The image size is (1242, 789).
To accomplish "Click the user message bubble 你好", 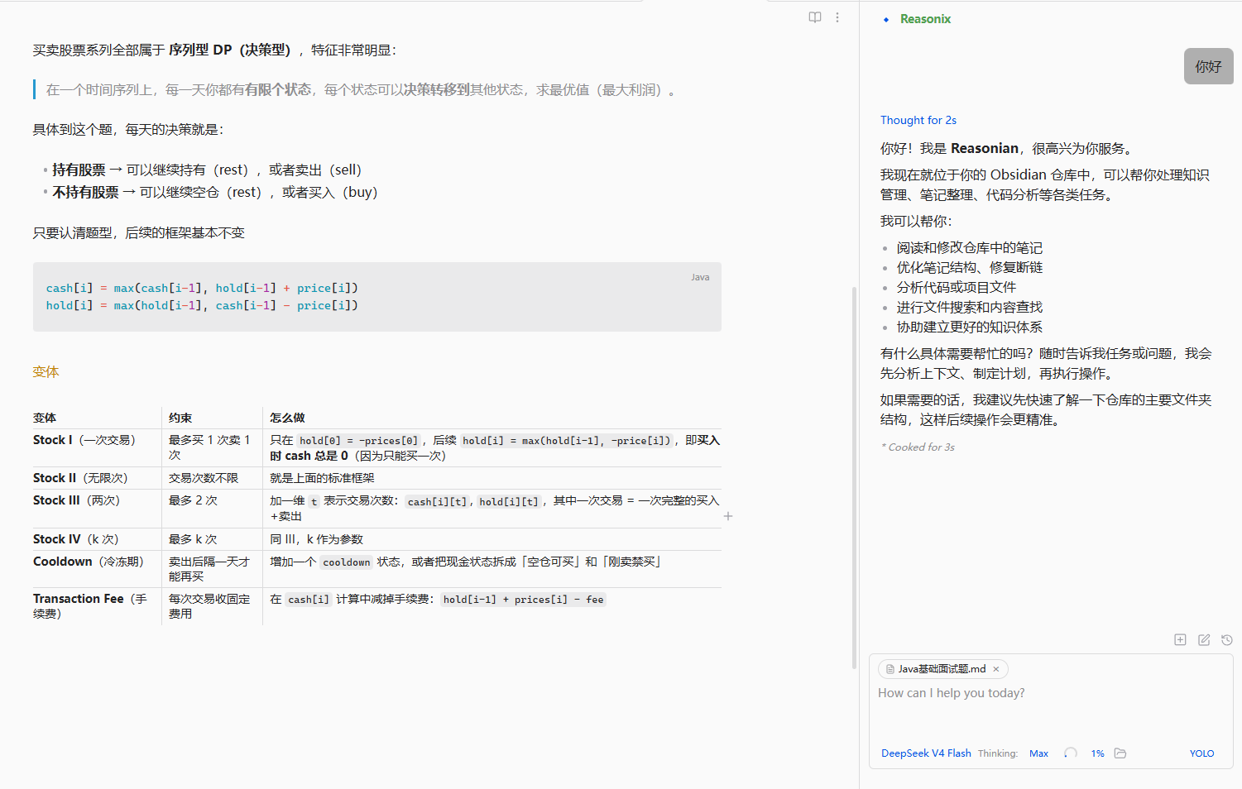I will [x=1208, y=66].
